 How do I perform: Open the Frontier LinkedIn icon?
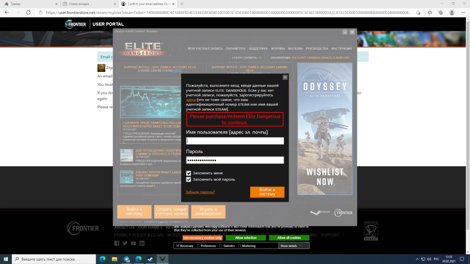click(142, 243)
